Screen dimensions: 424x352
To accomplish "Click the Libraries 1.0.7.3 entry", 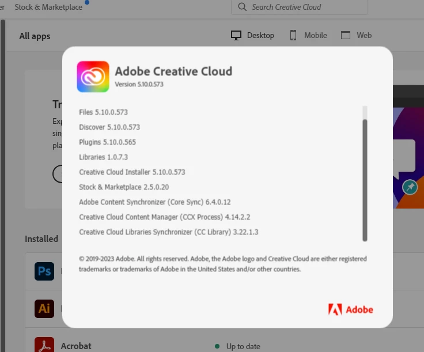I will (x=103, y=157).
